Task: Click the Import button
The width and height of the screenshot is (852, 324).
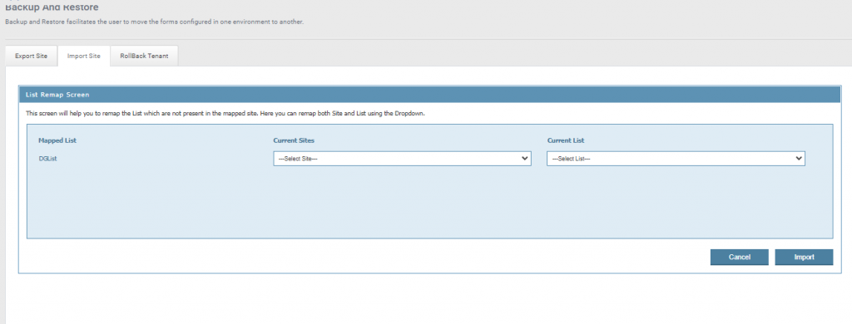Action: [x=804, y=258]
